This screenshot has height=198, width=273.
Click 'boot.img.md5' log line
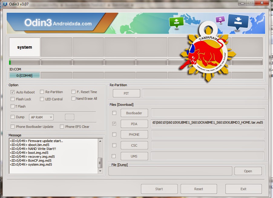29,153
